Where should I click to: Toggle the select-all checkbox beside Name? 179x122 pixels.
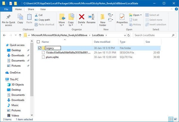click(38, 42)
